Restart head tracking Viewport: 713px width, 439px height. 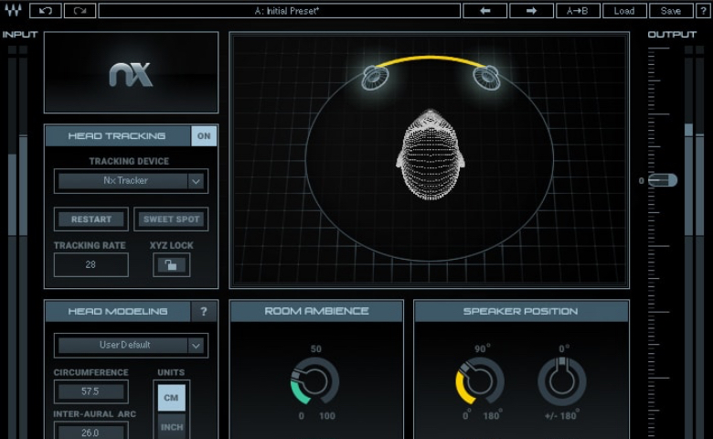coord(90,219)
